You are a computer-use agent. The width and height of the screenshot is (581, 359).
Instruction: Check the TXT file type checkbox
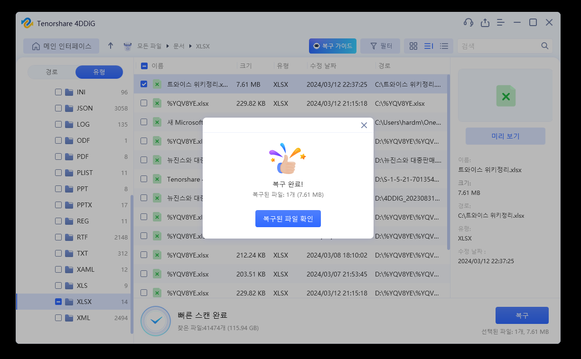pyautogui.click(x=58, y=253)
